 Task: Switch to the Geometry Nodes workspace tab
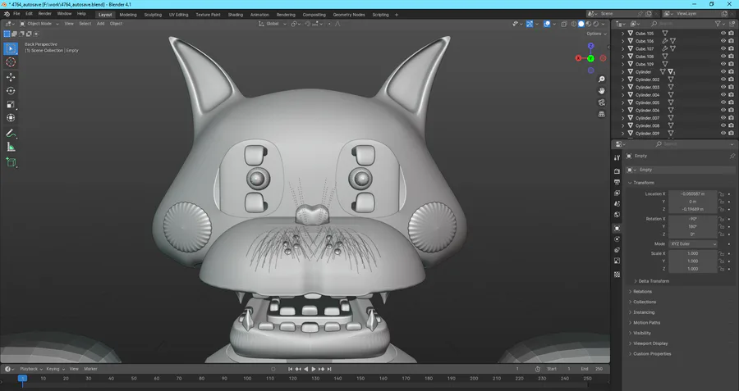[349, 15]
